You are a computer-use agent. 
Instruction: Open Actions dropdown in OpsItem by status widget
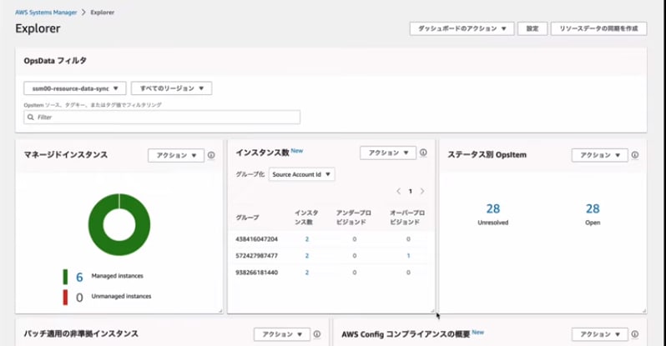pos(600,155)
